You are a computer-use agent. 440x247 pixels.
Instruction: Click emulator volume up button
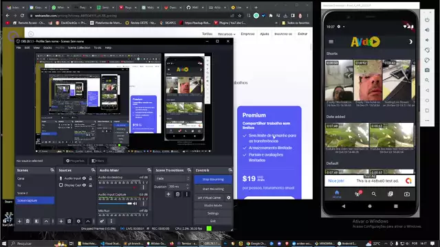[427, 30]
